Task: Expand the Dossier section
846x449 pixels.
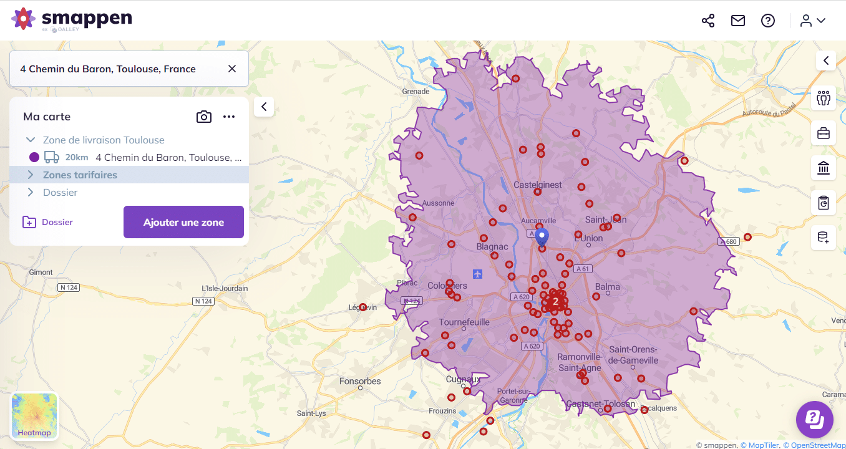Action: (x=29, y=192)
